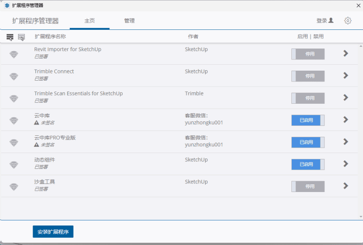Click Trimble author text
Screen dimensions: 363x245
[x=194, y=93]
